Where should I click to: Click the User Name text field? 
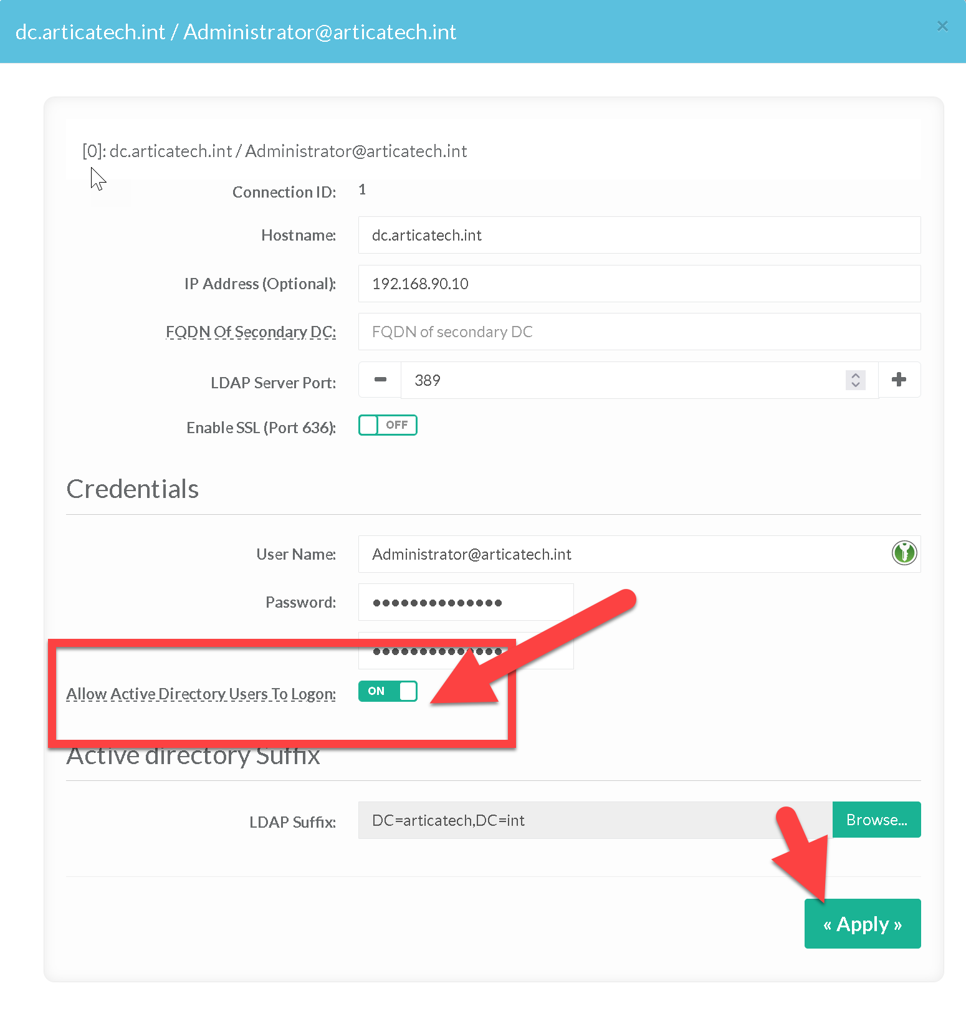(623, 554)
